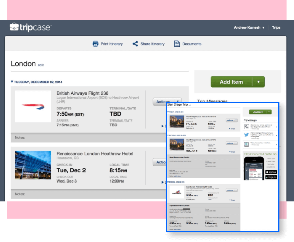Click the San Diego Trip title
This screenshot has width=294, height=242.
pyautogui.click(x=178, y=104)
